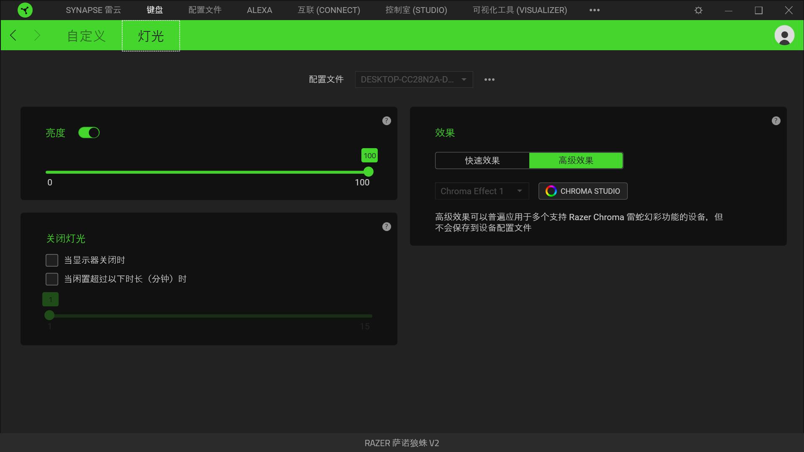This screenshot has width=804, height=452.
Task: Open the user account icon at top right
Action: point(784,35)
